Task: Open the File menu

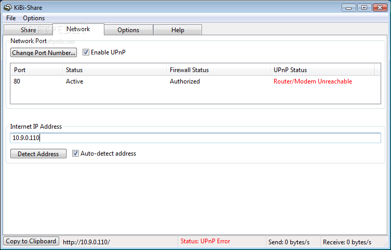Action: tap(11, 18)
